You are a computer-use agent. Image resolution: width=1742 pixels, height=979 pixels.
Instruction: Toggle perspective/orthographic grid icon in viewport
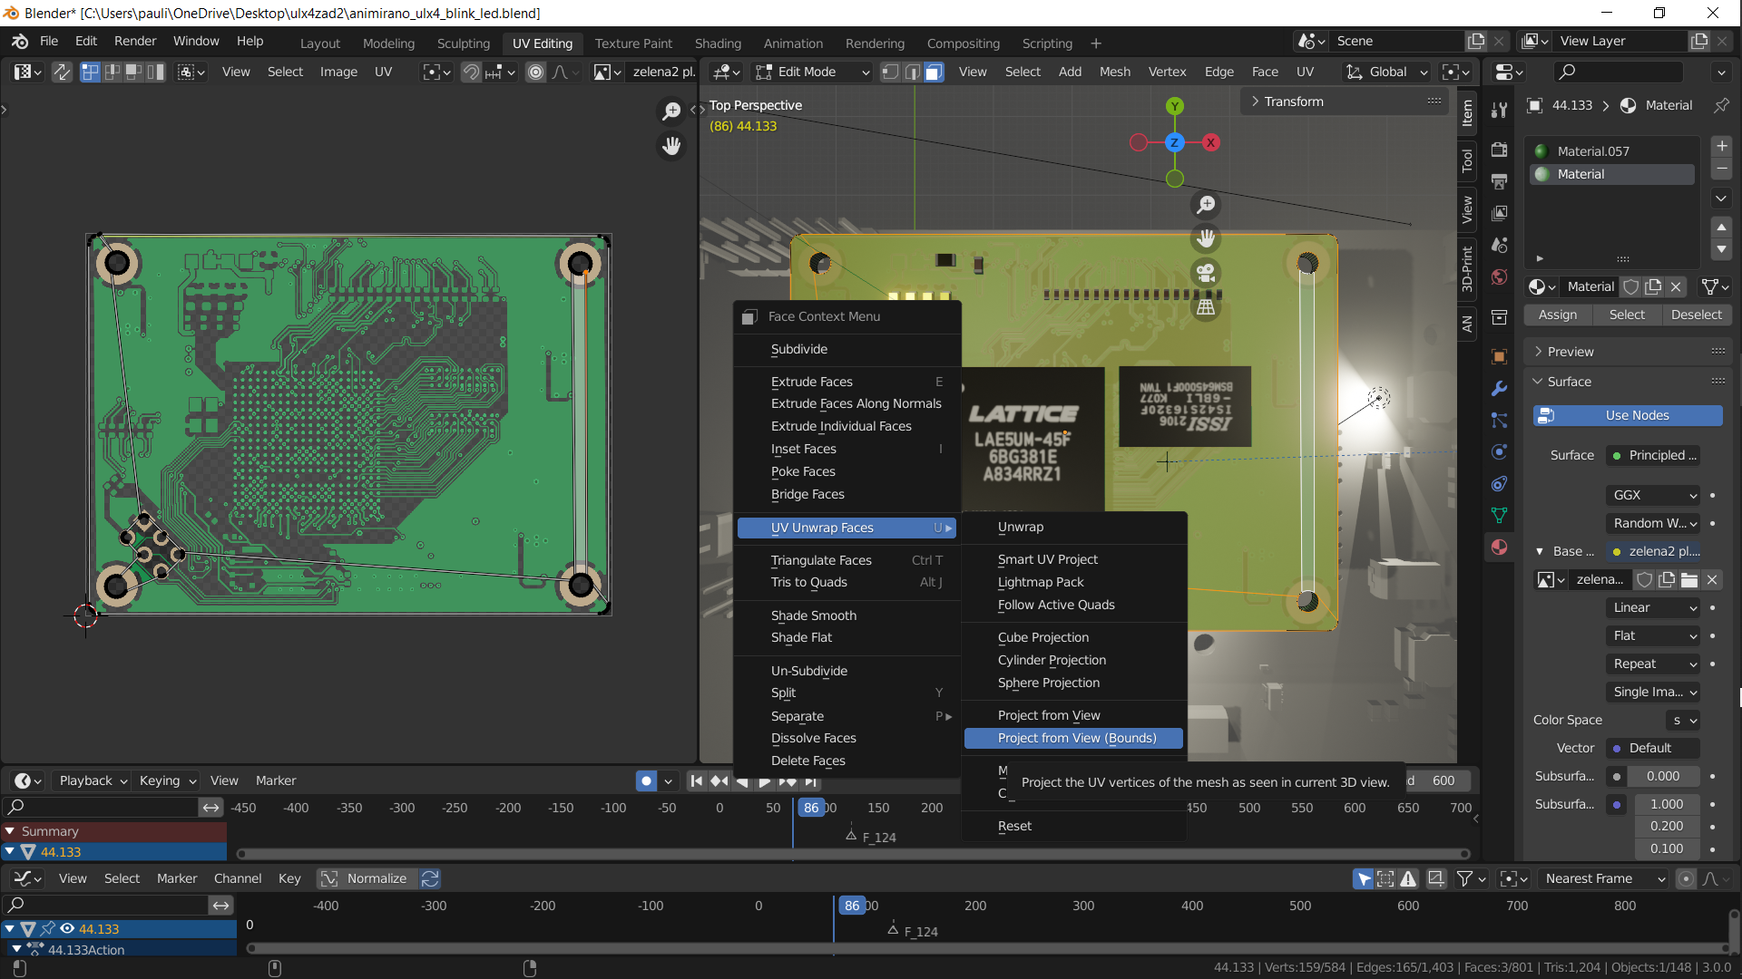[1206, 307]
